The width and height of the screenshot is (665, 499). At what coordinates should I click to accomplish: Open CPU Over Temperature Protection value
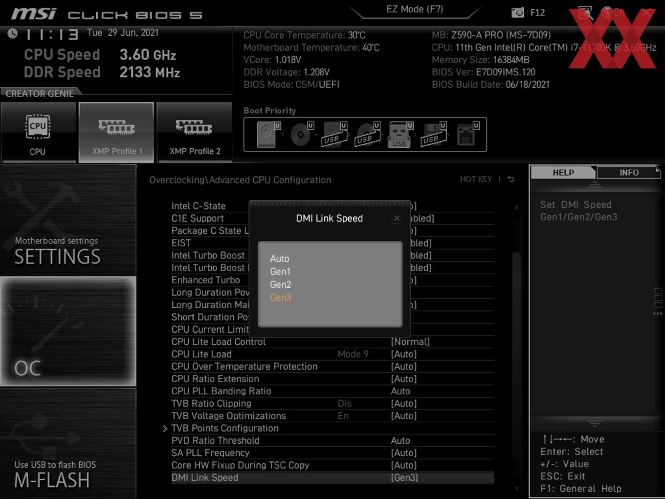click(x=404, y=366)
